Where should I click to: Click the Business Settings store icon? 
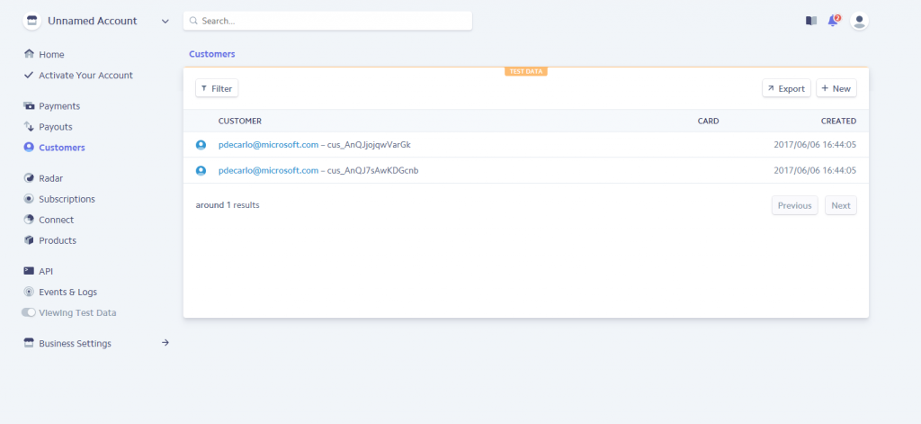(29, 343)
